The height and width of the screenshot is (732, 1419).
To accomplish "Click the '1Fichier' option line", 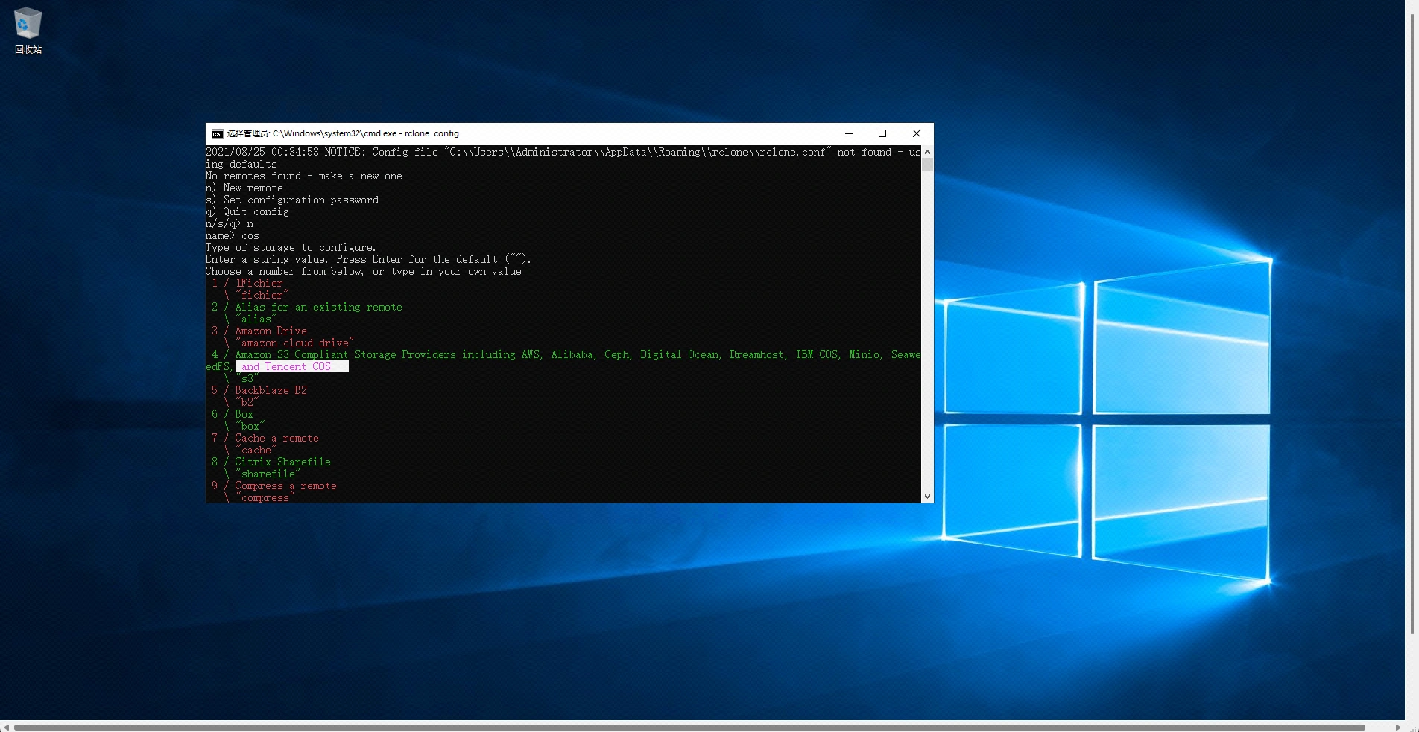I will coord(247,283).
